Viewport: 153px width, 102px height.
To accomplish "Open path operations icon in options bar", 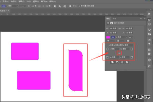I will point(55,6).
